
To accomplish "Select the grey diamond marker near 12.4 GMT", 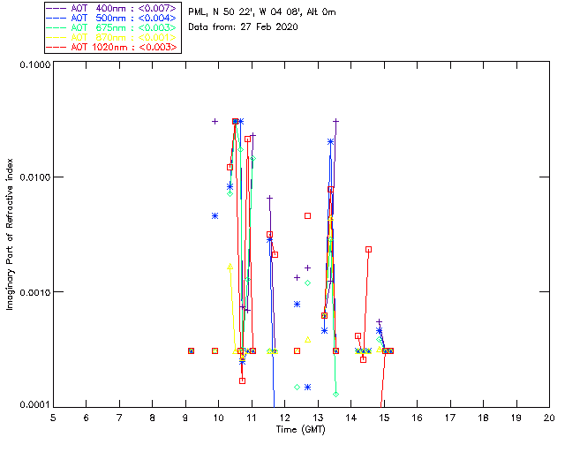I will coord(298,387).
